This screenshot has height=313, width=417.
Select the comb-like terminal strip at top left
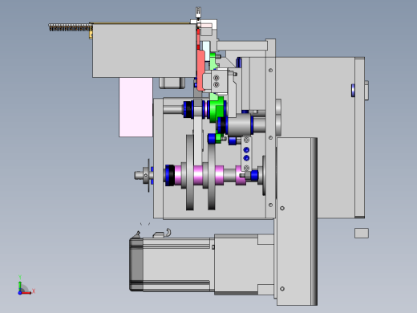coord(70,27)
